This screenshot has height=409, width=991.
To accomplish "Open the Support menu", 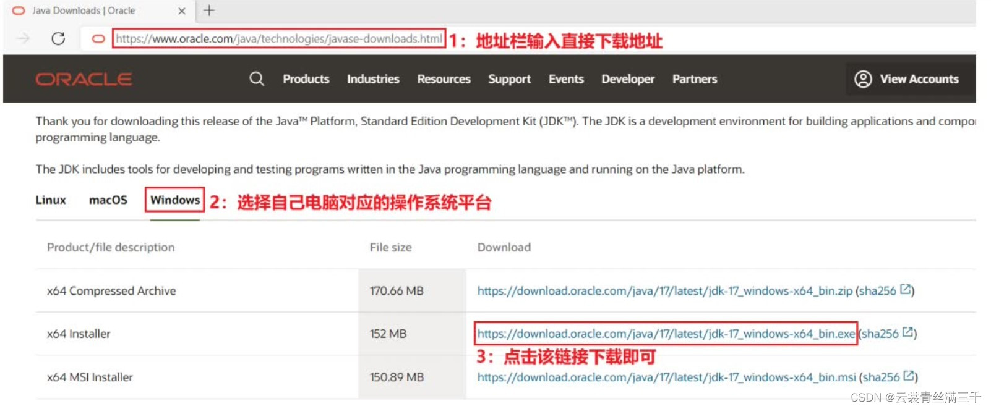I will pyautogui.click(x=509, y=79).
